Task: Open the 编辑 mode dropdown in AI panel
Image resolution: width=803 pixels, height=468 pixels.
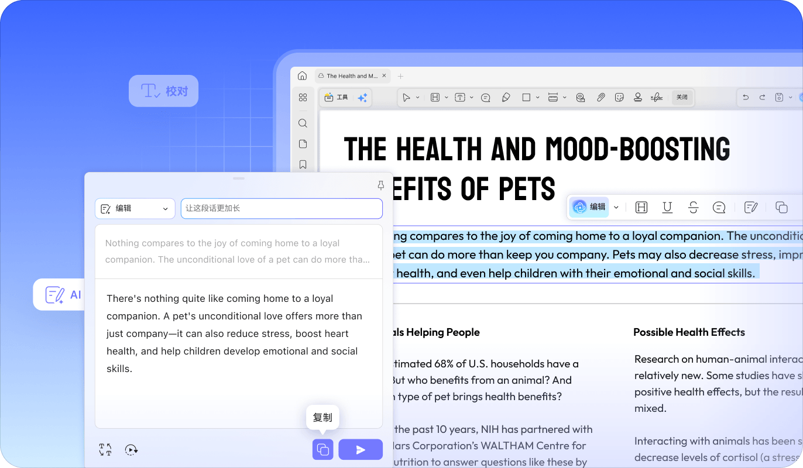Action: point(135,208)
